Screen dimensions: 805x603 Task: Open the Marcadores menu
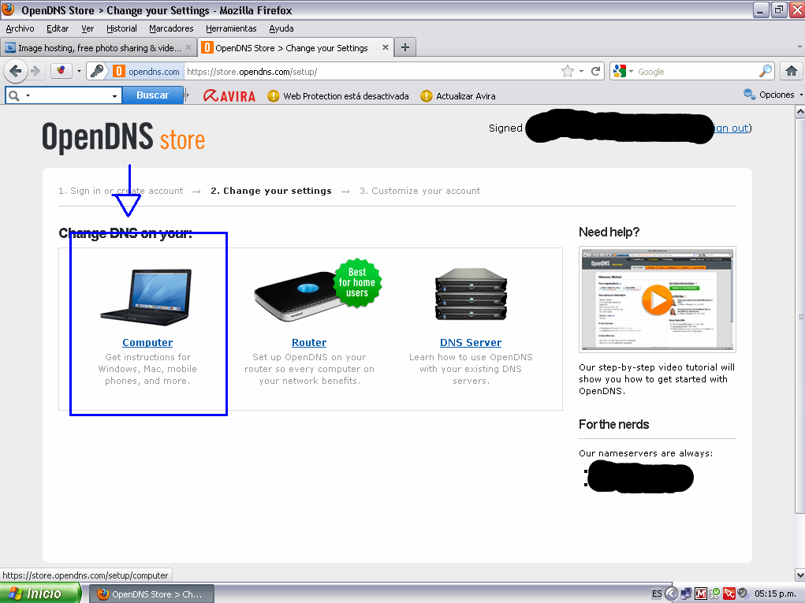[x=171, y=28]
